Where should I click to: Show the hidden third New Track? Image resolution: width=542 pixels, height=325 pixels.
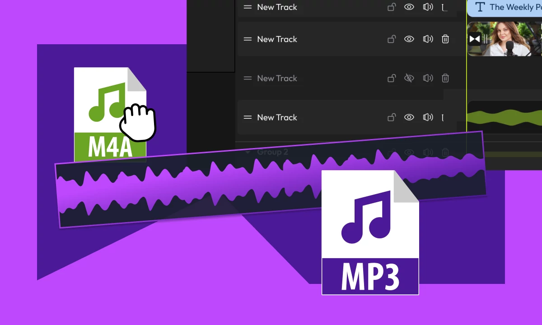tap(409, 78)
